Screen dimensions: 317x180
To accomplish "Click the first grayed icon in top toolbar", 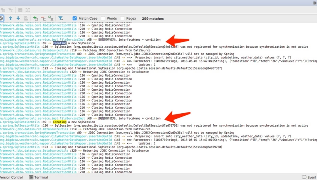I will (x=3, y=10).
